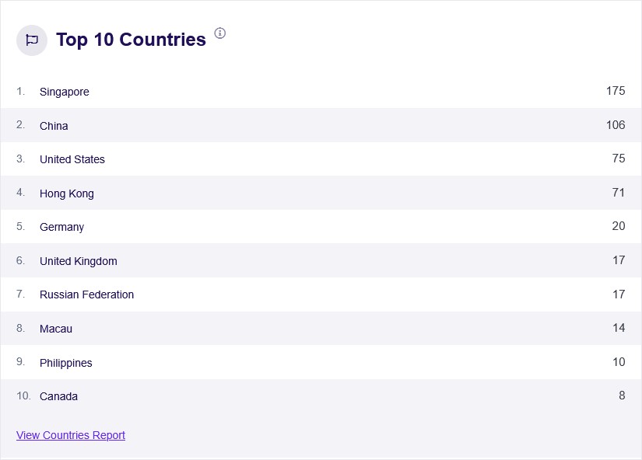Viewport: 642px width, 460px height.
Task: Open the View Countries Report link
Action: coord(71,435)
